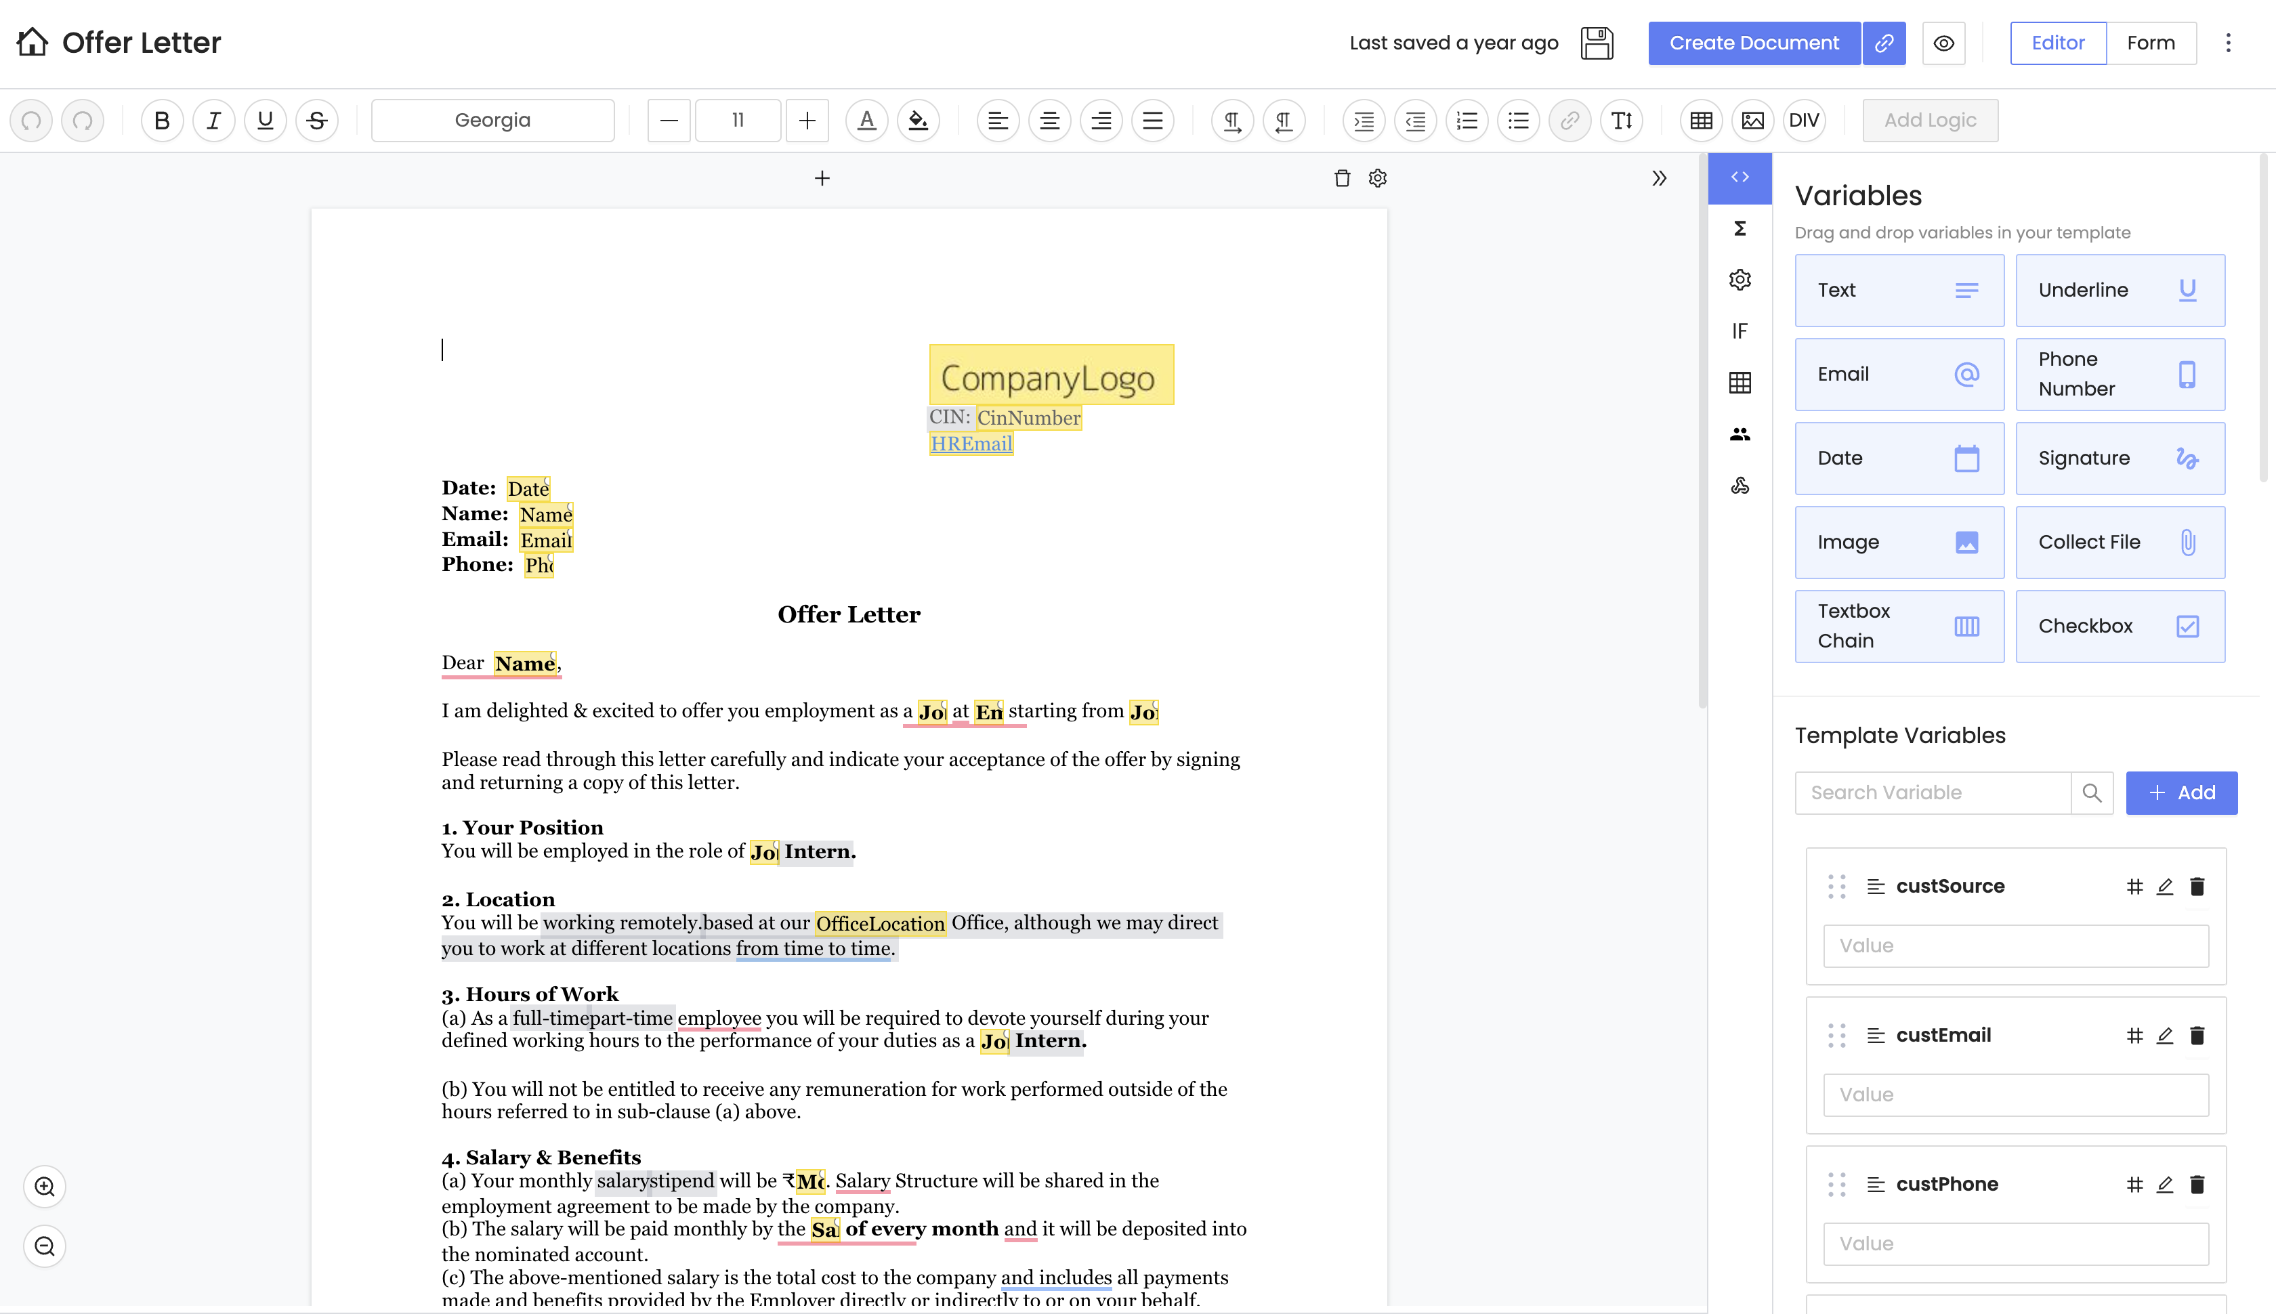Viewport: 2276px width, 1314px height.
Task: Toggle underline formatting
Action: 266,120
